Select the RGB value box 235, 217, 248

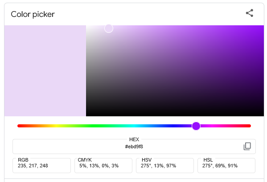pyautogui.click(x=41, y=166)
